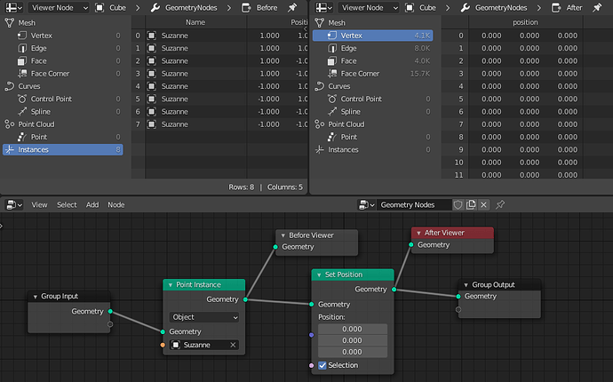Toggle pin on the After spreadsheet header
The height and width of the screenshot is (382, 613).
[597, 7]
